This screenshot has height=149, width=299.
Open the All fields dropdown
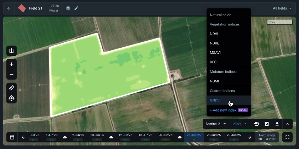[x=282, y=8]
